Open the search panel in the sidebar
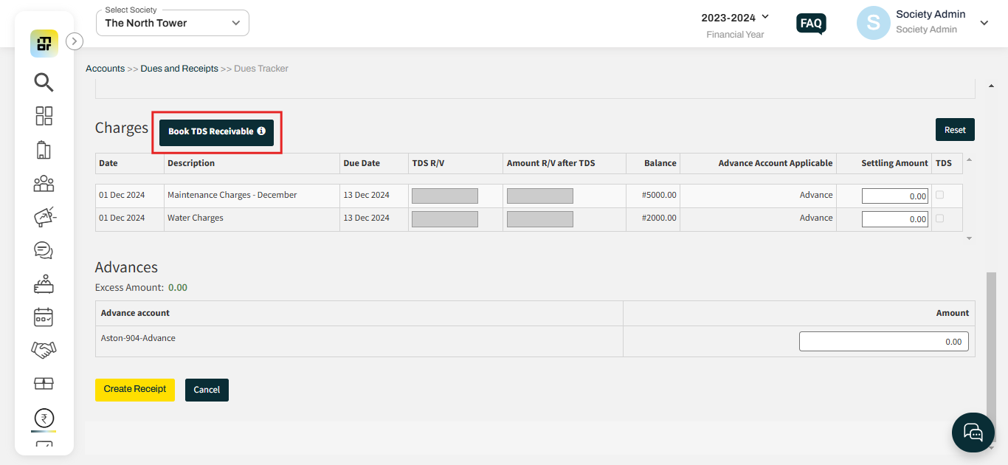Viewport: 1008px width, 465px height. point(44,83)
